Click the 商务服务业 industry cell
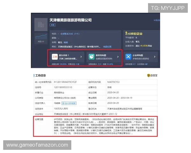The width and height of the screenshot is (191, 153). point(59,93)
